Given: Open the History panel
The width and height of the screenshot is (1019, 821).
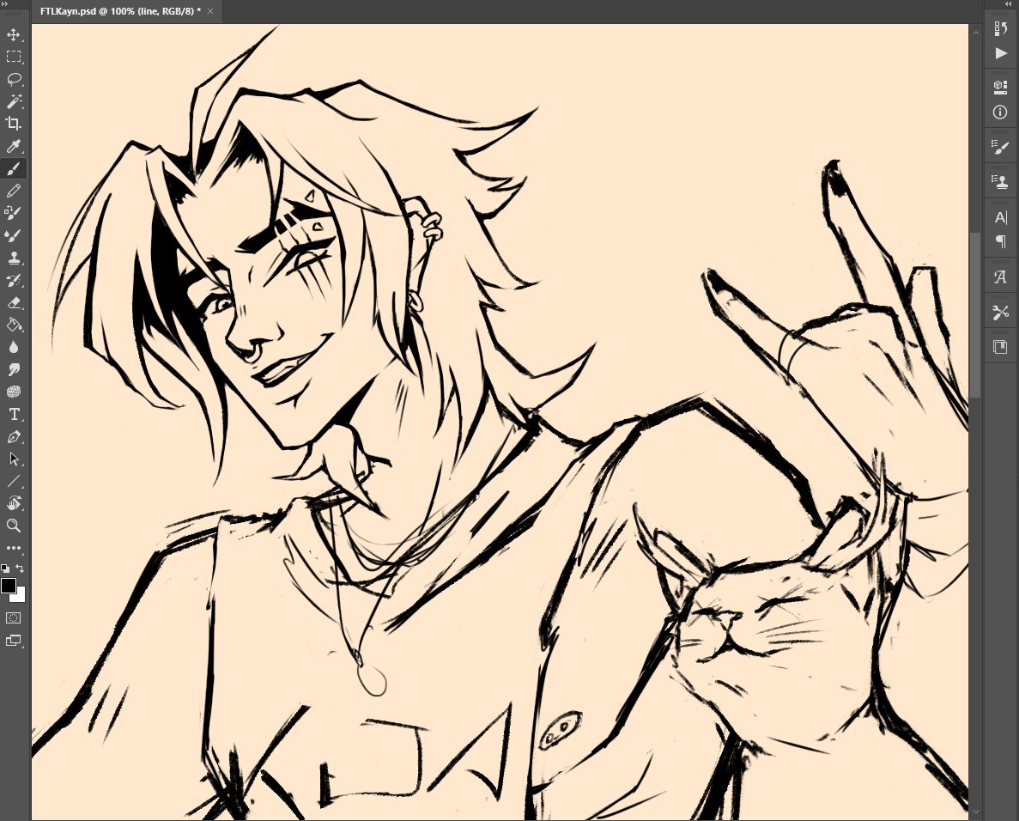Looking at the screenshot, I should tap(1001, 28).
